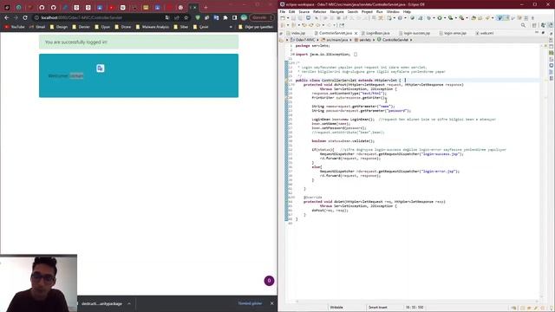Open the downloaded package item in downloads bar
555x312 pixels.
pyautogui.click(x=101, y=303)
